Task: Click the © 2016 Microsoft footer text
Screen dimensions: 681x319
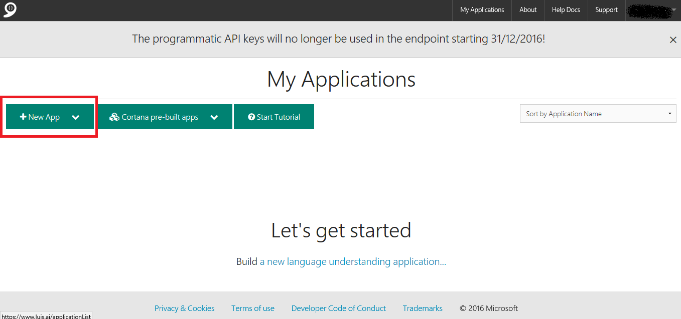Action: click(489, 308)
